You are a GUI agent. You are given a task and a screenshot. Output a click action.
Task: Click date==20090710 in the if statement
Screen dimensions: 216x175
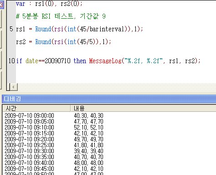48,61
